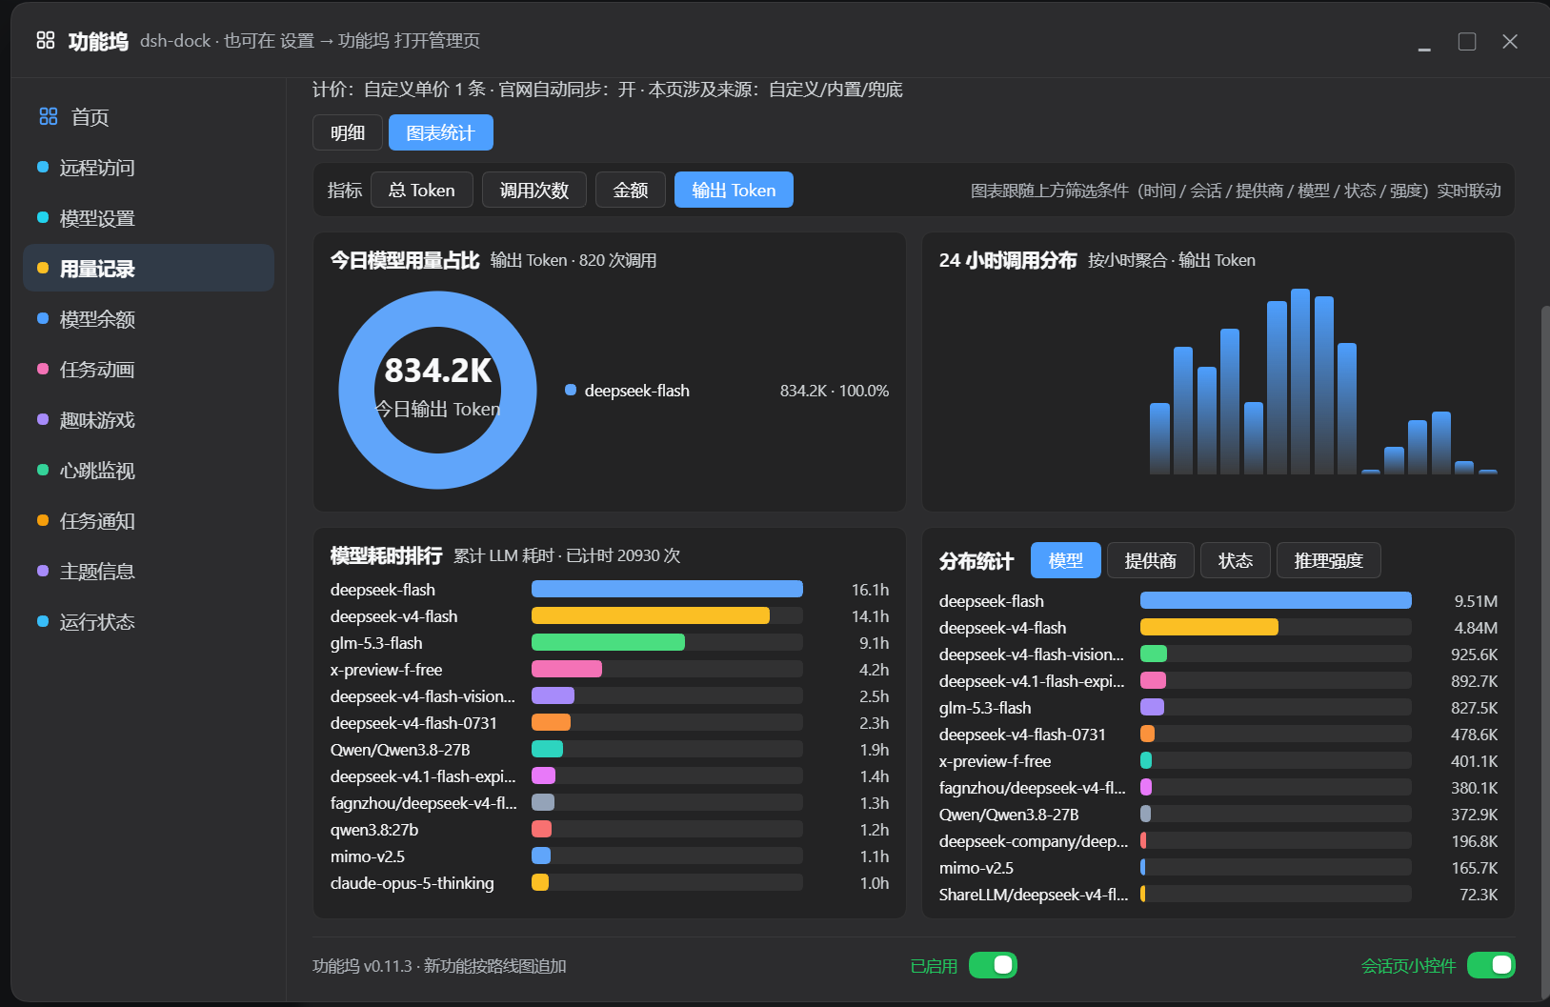Viewport: 1550px width, 1007px height.
Task: Click the blue dot beside 远程访问
Action: tap(43, 167)
